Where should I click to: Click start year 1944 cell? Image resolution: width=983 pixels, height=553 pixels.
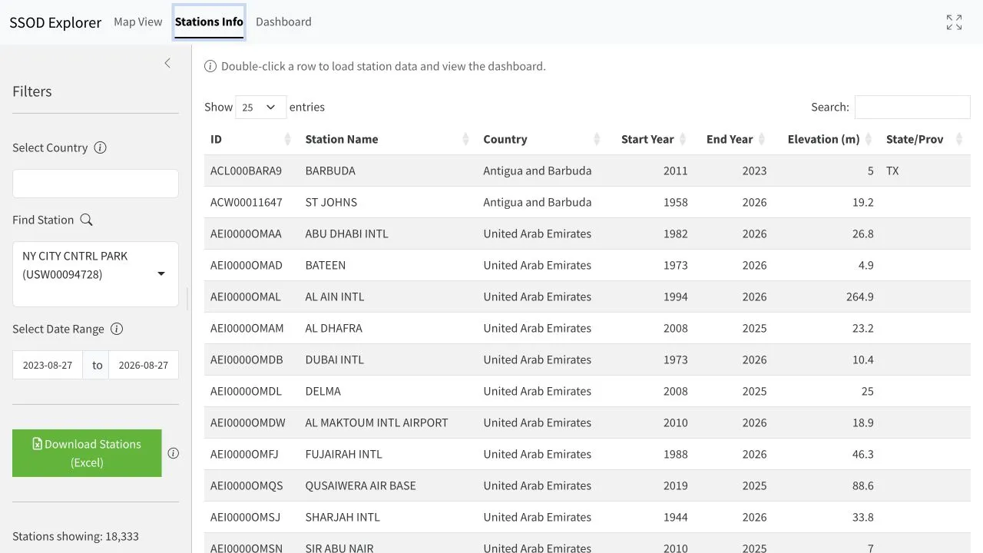(x=676, y=517)
